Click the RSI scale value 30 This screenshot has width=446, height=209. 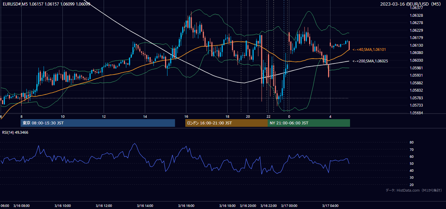[x=412, y=178]
